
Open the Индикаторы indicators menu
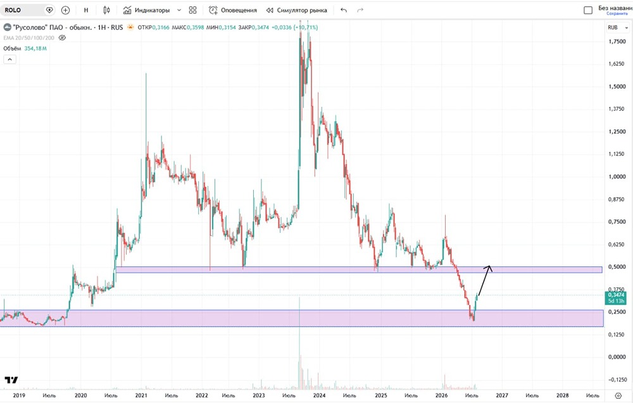pos(146,10)
